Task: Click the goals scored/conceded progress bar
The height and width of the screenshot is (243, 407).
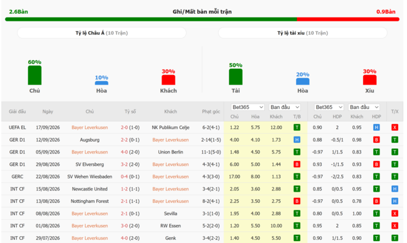Action: 202,19
